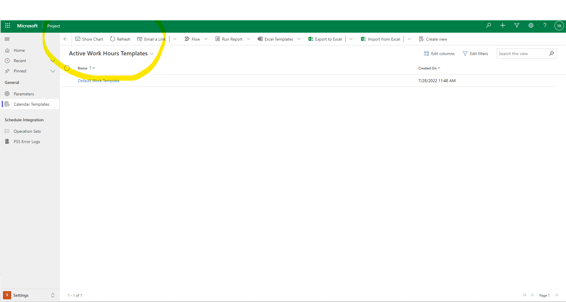Expand the Run Report dropdown chevron
Viewport: 566px width, 302px height.
point(248,39)
